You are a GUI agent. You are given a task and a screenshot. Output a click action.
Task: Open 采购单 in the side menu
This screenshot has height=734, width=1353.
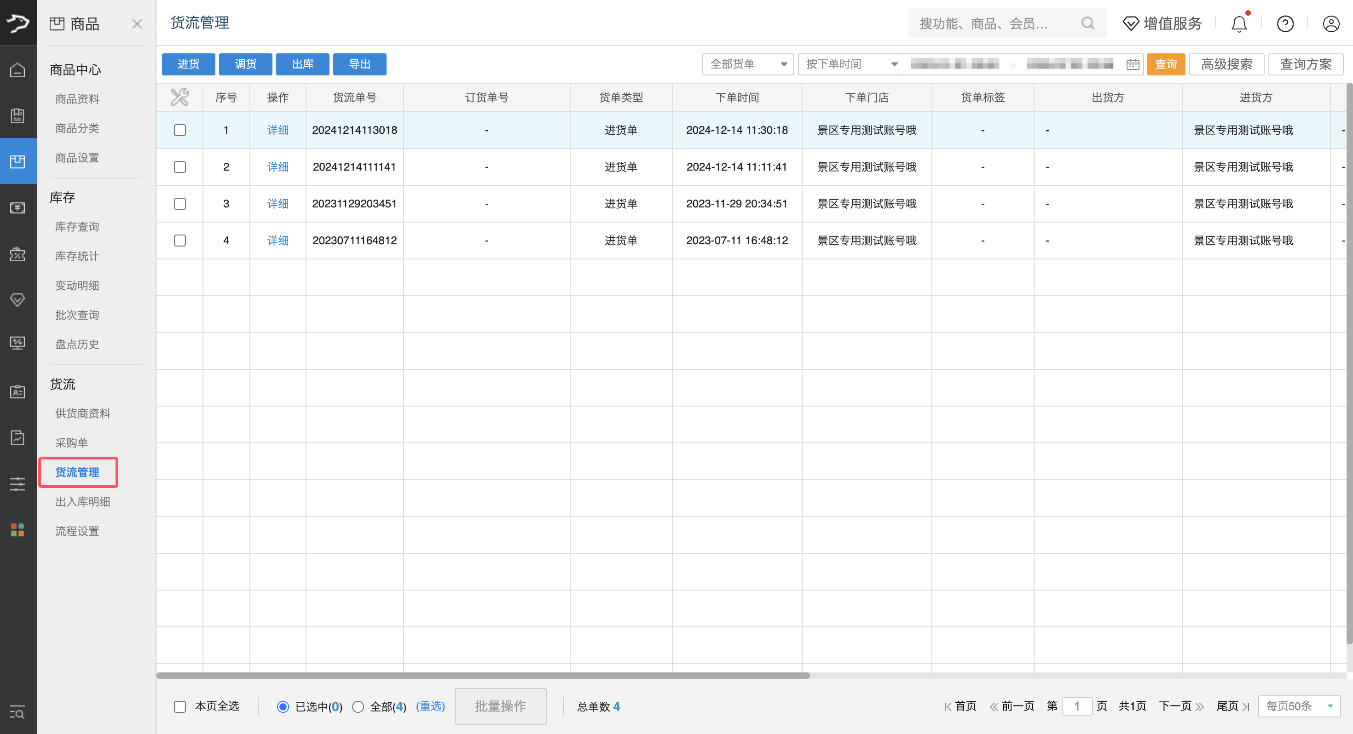click(x=71, y=442)
